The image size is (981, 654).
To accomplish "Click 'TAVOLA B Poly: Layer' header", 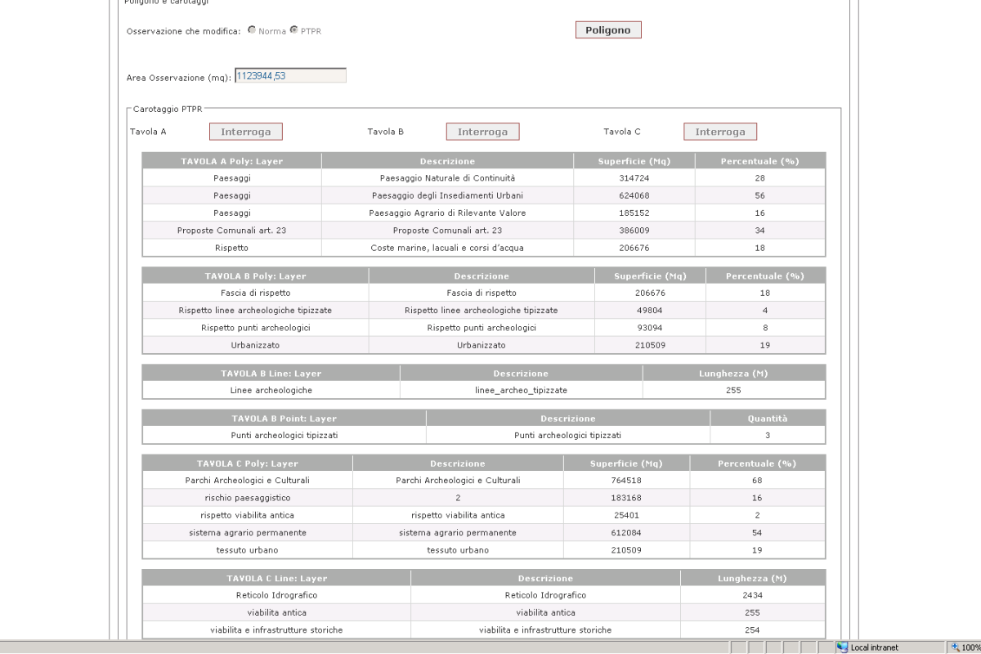I will click(256, 276).
